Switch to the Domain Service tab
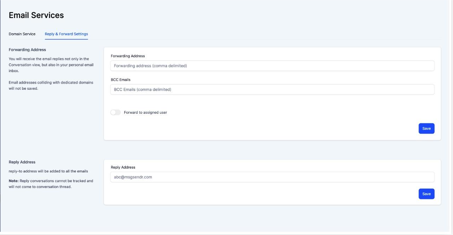This screenshot has width=453, height=235. pos(22,34)
